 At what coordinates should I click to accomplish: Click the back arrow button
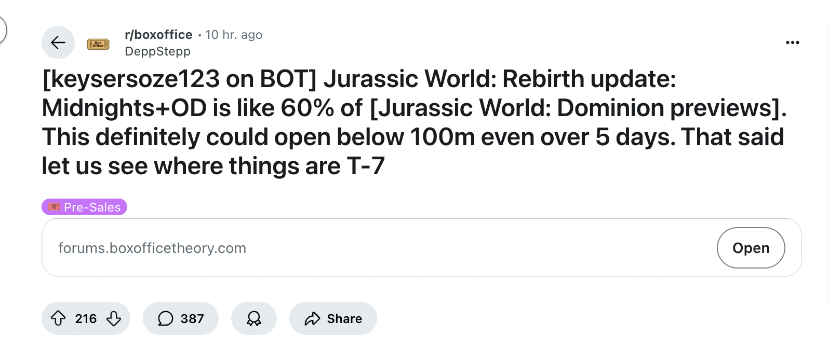(x=58, y=43)
